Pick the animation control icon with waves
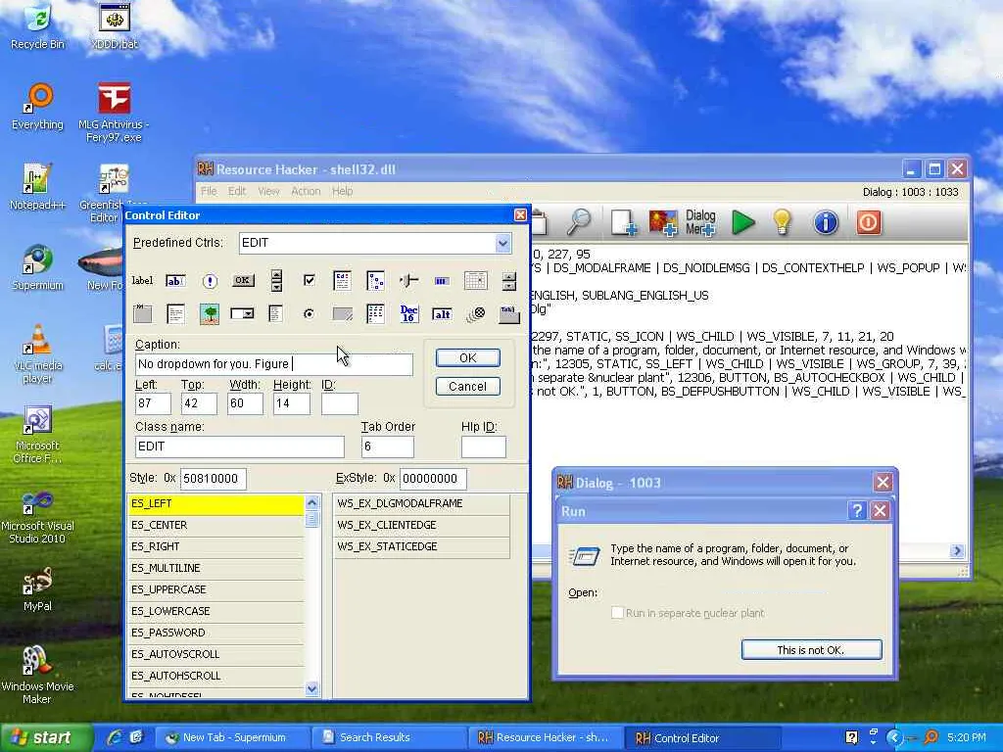The image size is (1003, 752). [475, 313]
